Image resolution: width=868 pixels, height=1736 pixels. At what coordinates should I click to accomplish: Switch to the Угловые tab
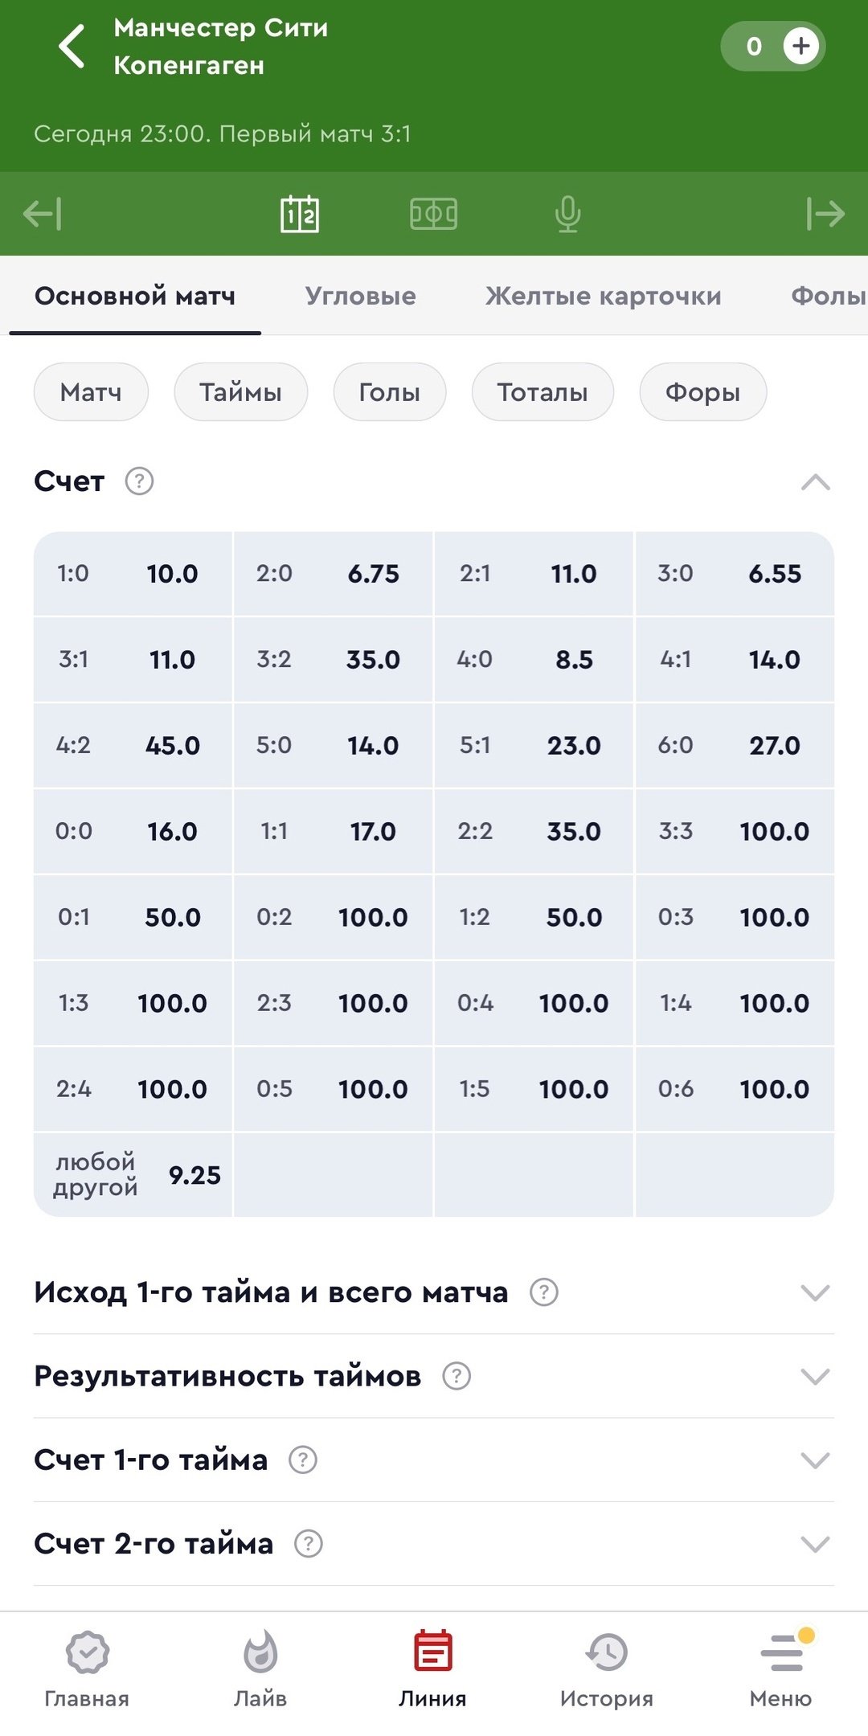pos(361,297)
